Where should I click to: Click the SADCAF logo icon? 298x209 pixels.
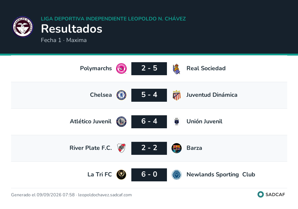[260, 194]
